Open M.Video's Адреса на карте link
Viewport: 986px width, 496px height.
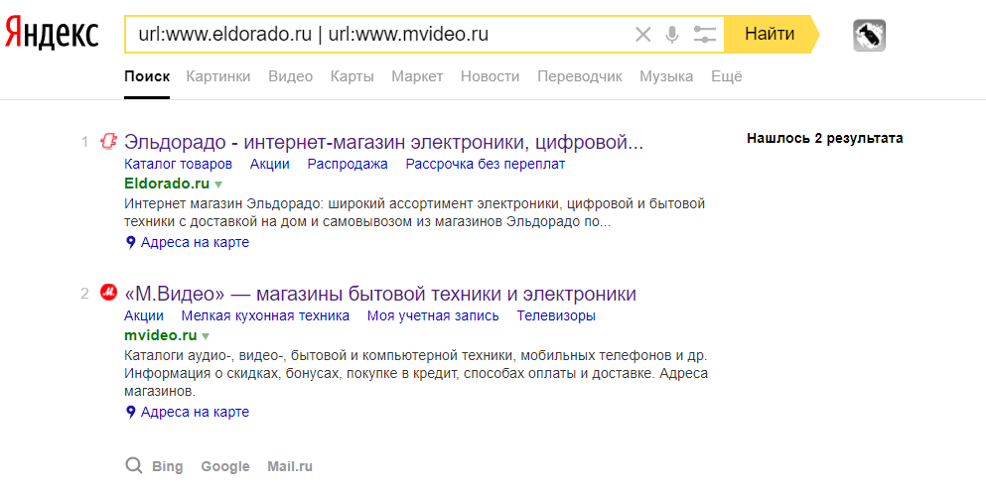click(195, 412)
